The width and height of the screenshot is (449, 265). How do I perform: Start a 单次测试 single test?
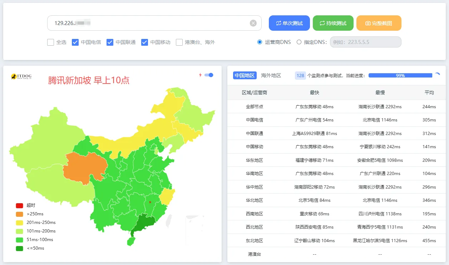point(289,23)
